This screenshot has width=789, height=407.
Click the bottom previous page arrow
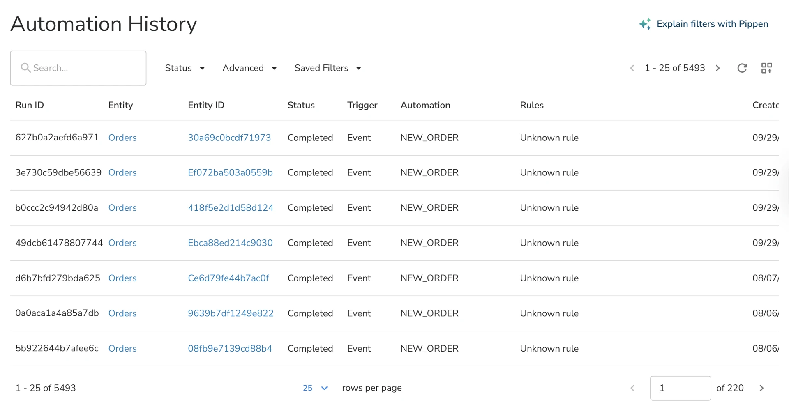pyautogui.click(x=633, y=388)
